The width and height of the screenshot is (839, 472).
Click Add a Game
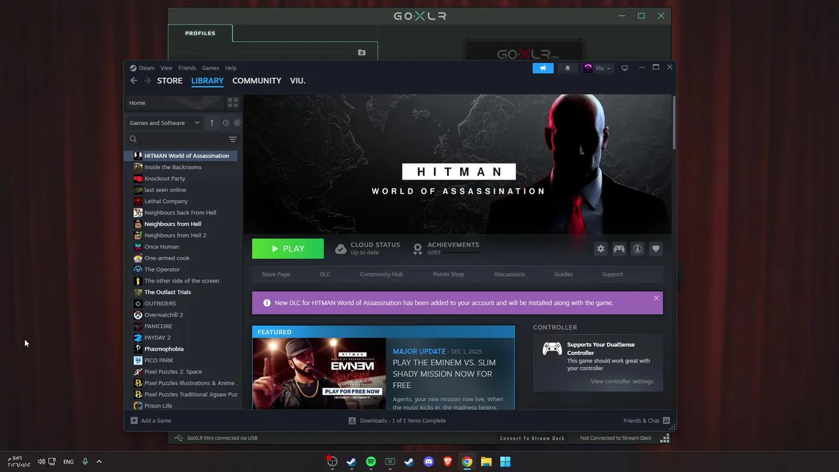(x=151, y=421)
